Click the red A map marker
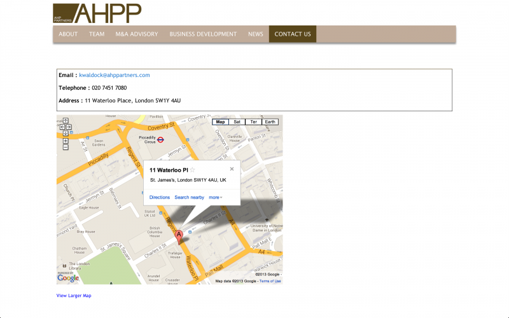509x318 pixels. [179, 237]
